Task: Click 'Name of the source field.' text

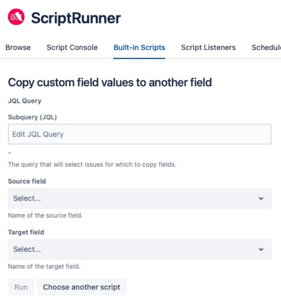Action: point(46,215)
